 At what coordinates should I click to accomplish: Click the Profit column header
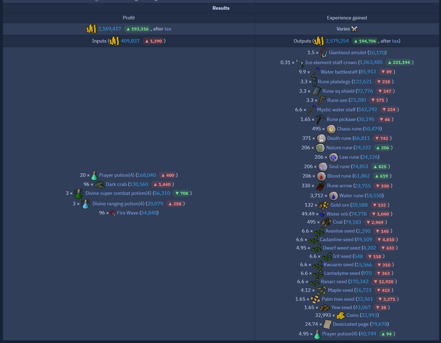tap(129, 18)
